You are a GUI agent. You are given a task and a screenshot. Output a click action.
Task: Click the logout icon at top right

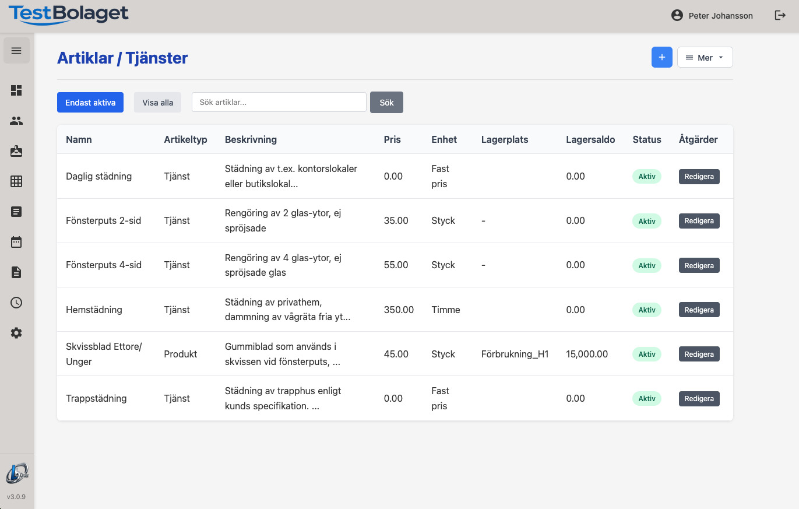[780, 16]
